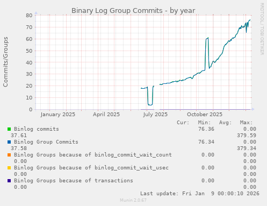Screen dimensions: 267x206
Task: Click the 'Avg:' column header
Action: 225,123
